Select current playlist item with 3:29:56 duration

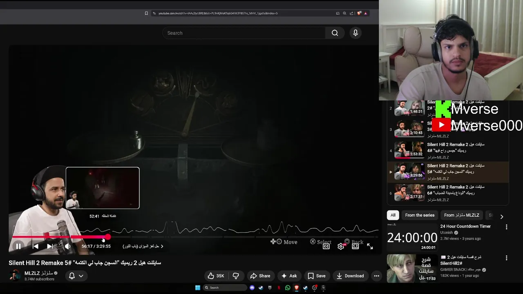pyautogui.click(x=448, y=172)
